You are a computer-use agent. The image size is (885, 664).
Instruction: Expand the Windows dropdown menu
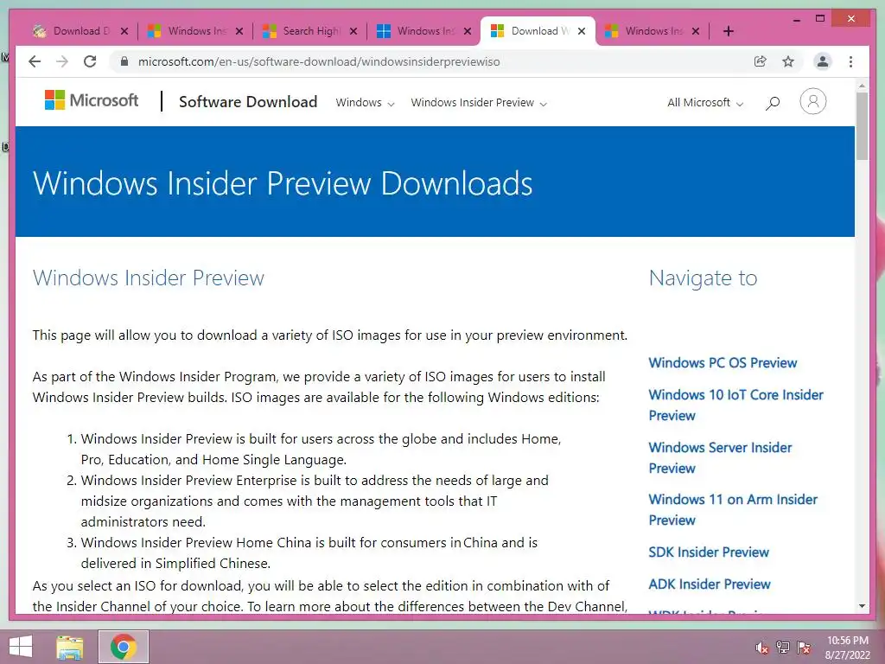[x=365, y=103]
